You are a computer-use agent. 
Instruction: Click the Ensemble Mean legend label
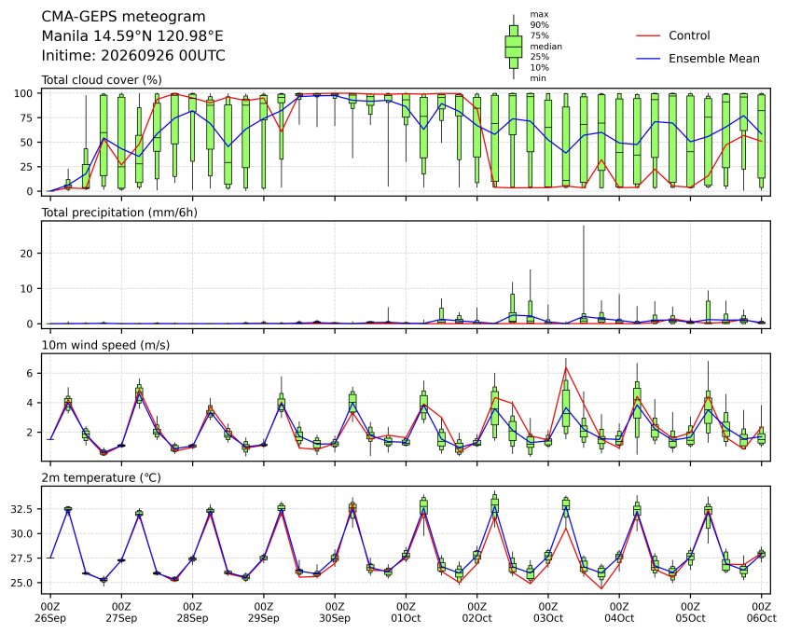click(713, 59)
